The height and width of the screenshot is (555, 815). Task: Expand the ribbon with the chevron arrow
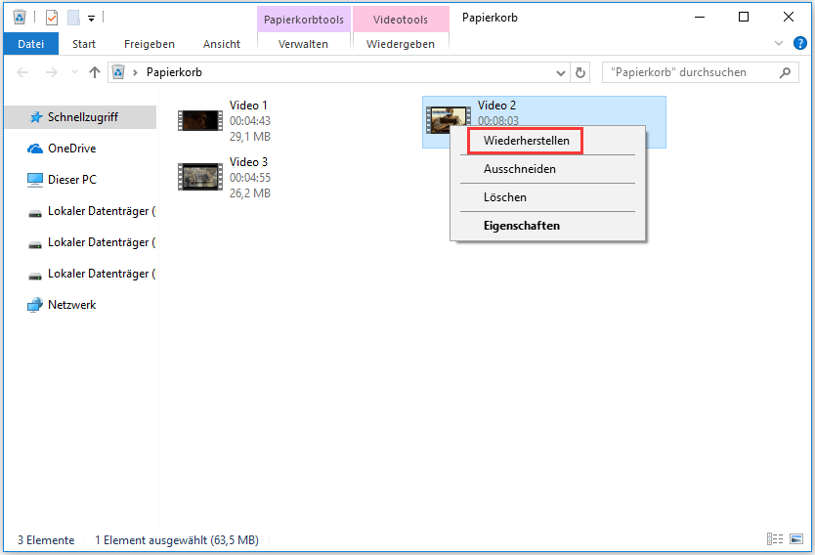pyautogui.click(x=778, y=44)
